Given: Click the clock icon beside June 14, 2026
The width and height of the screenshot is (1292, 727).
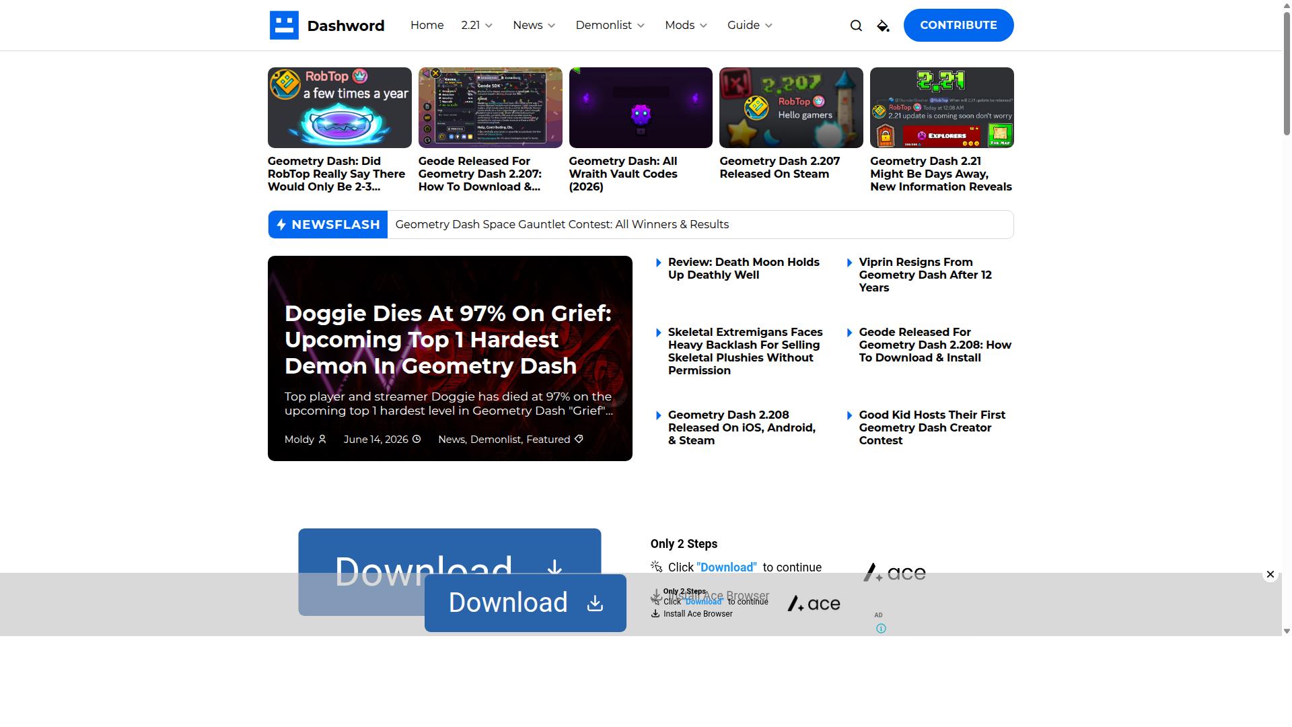Looking at the screenshot, I should 417,440.
